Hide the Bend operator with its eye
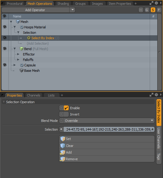Image resolution: width=163 pixels, height=178 pixels. [x=5, y=49]
